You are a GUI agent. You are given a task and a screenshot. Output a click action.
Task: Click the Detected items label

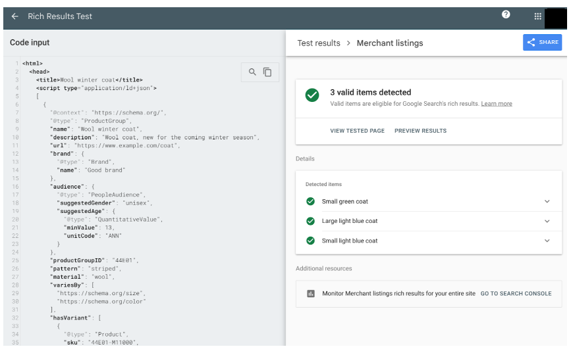coord(324,184)
